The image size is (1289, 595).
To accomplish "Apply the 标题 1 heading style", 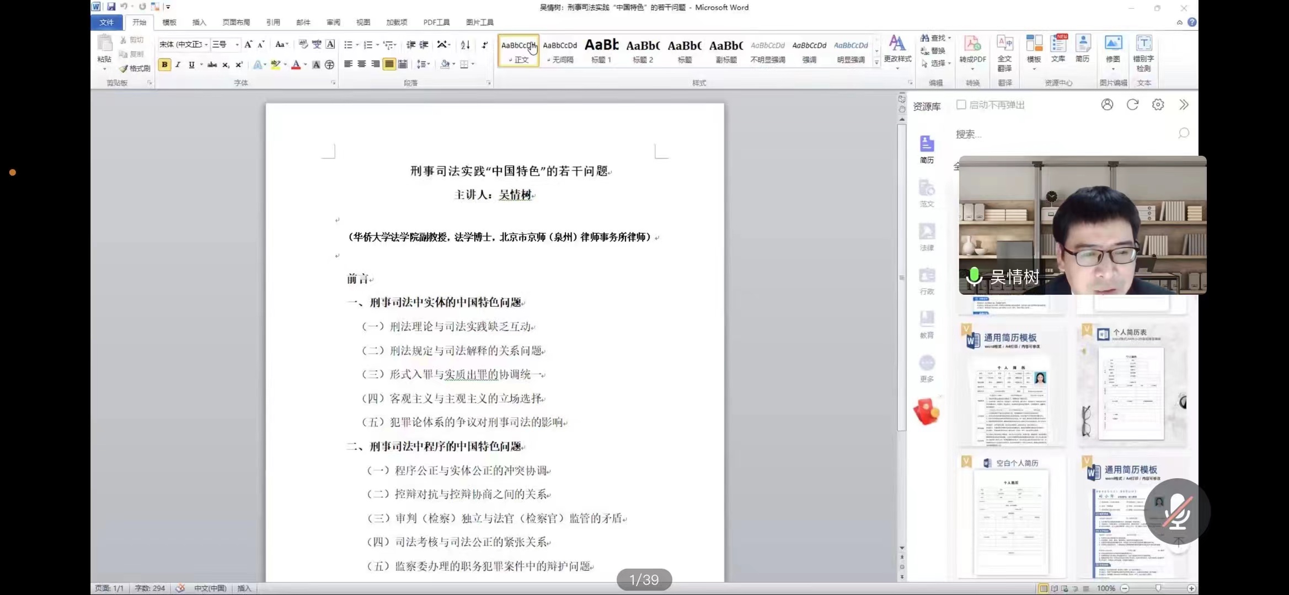I will [x=601, y=51].
